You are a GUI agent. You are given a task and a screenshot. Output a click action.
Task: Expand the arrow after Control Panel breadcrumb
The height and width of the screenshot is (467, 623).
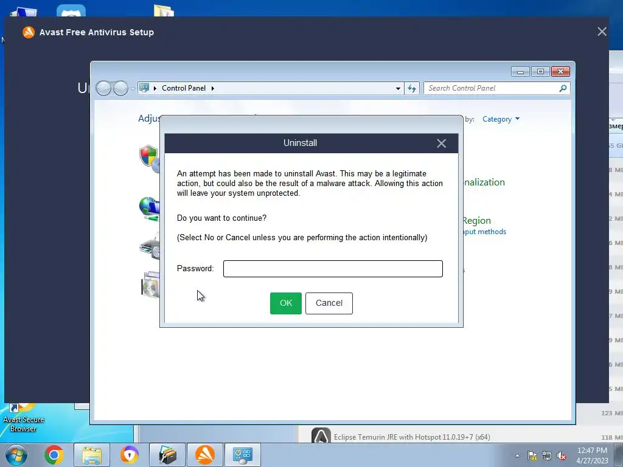pyautogui.click(x=213, y=88)
